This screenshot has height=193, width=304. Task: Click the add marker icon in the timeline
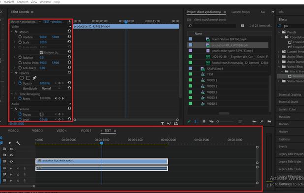pos(10,143)
